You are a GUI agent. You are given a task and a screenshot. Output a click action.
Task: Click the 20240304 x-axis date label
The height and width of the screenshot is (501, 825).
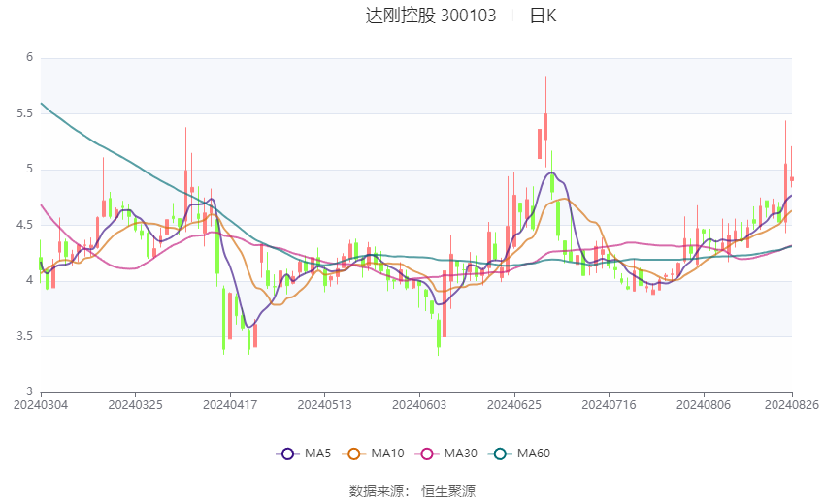[41, 405]
